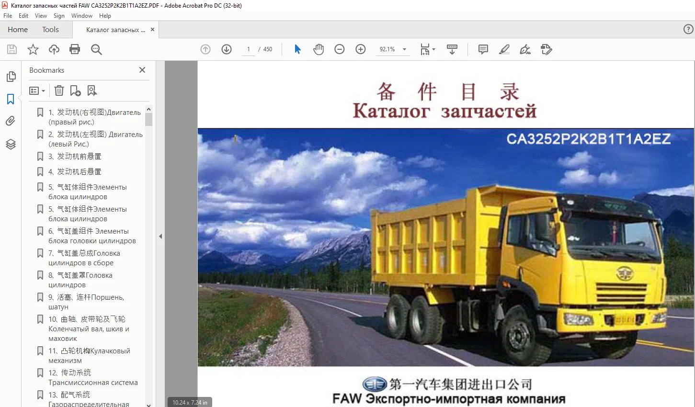
Task: Save the file with the floppy disk icon
Action: click(12, 49)
